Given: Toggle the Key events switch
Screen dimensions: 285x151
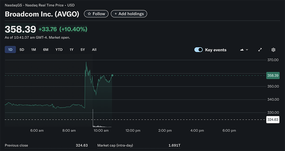Looking at the screenshot, I should point(198,50).
